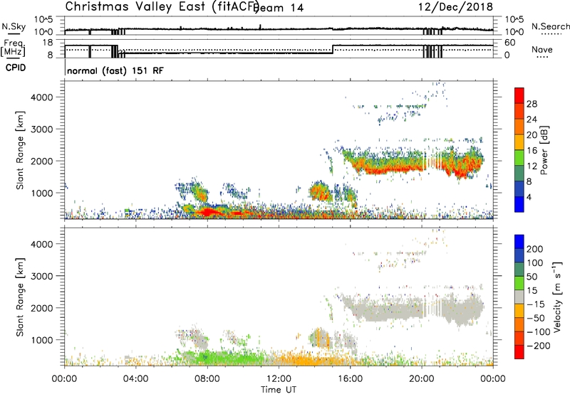Click the 'Time UT' axis label
Image resolution: width=570 pixels, height=394 pixels.
279,389
